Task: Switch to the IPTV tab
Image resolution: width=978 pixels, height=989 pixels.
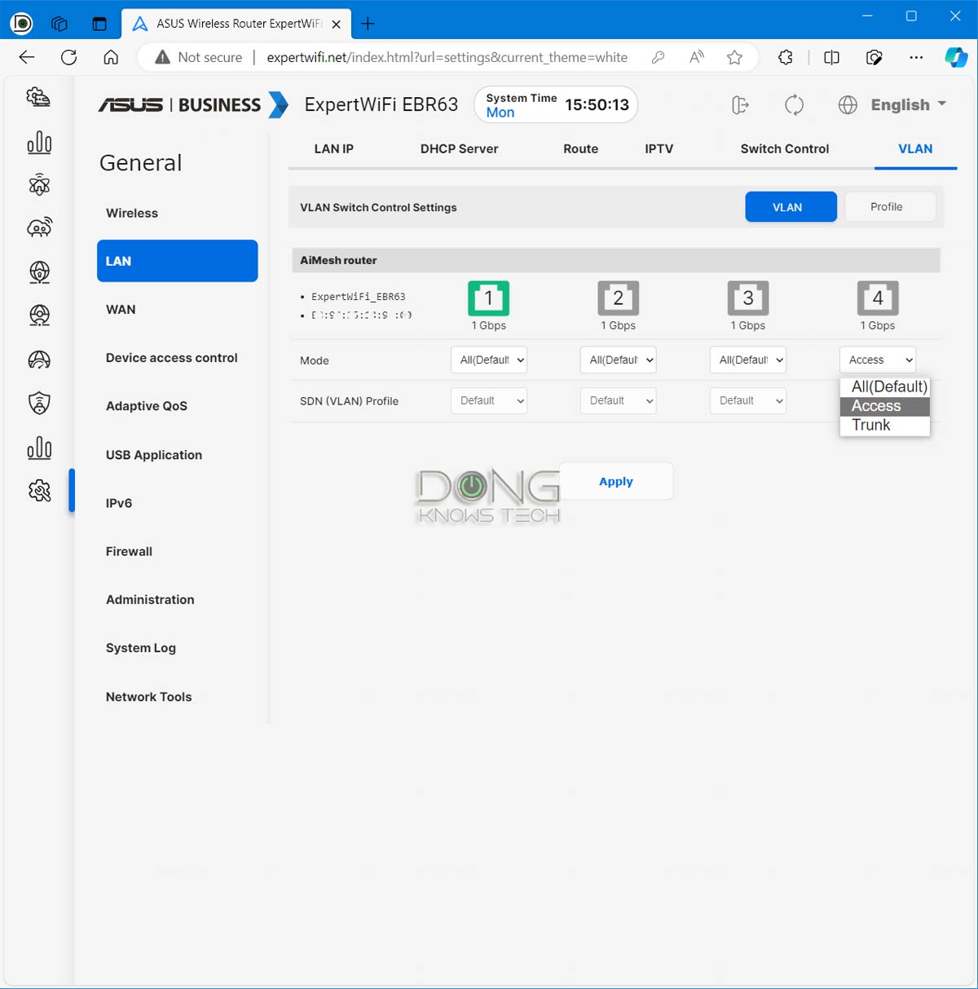Action: (659, 148)
